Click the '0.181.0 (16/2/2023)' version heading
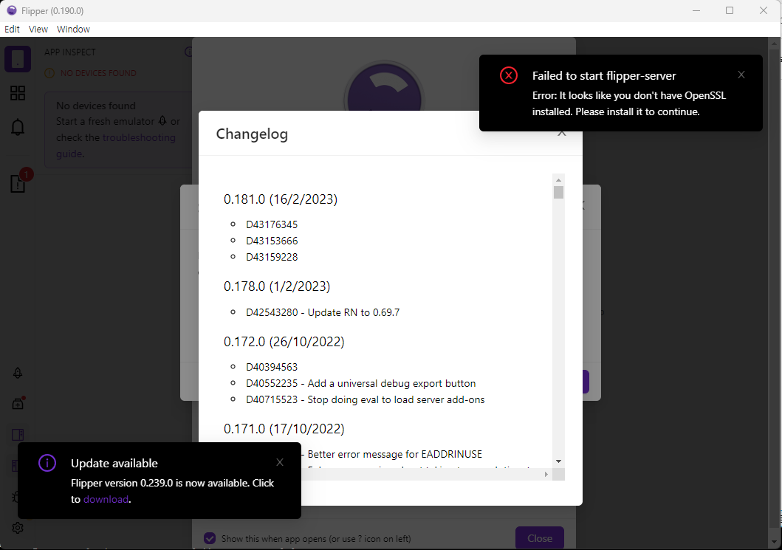 (281, 199)
